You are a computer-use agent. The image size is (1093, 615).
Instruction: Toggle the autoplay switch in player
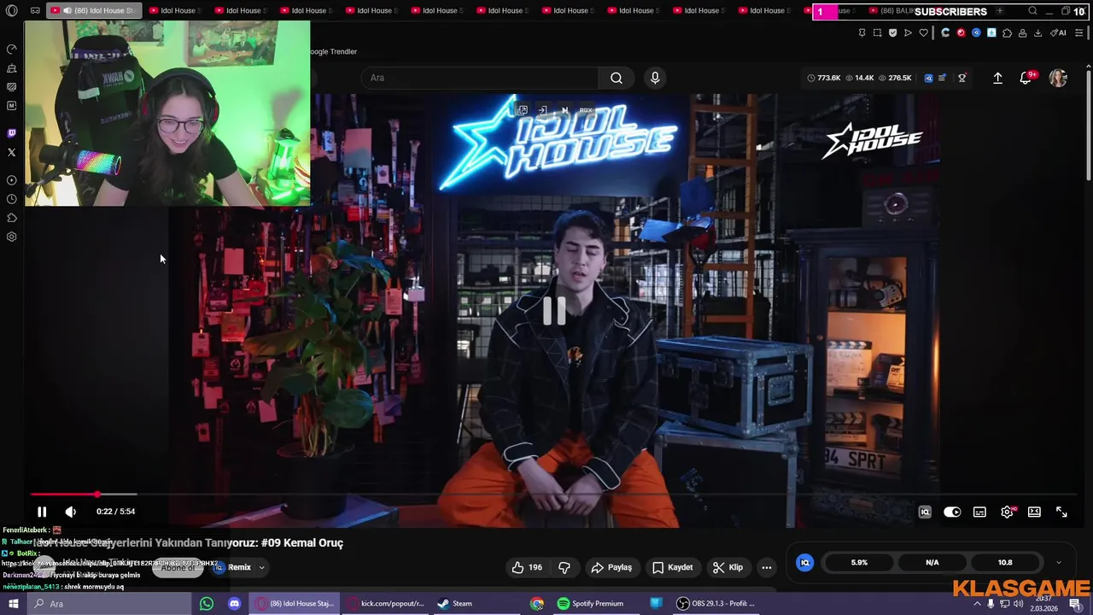tap(952, 512)
